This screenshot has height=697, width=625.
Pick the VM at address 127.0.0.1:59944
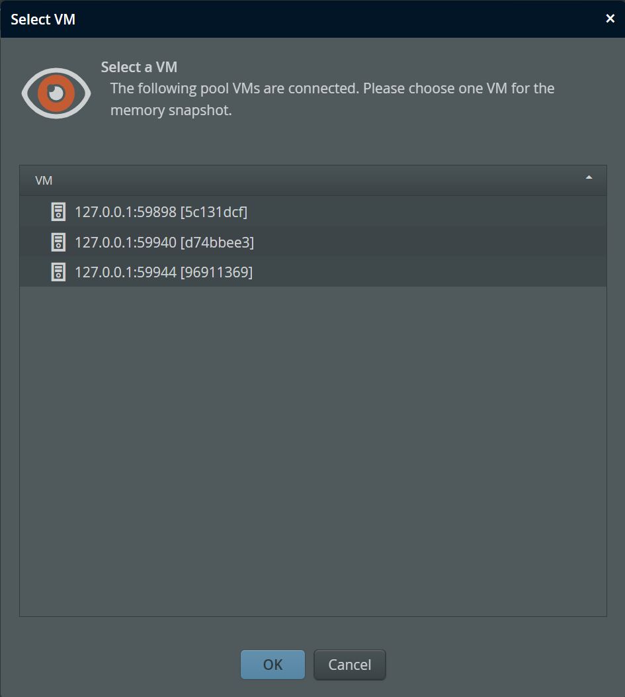[126, 272]
